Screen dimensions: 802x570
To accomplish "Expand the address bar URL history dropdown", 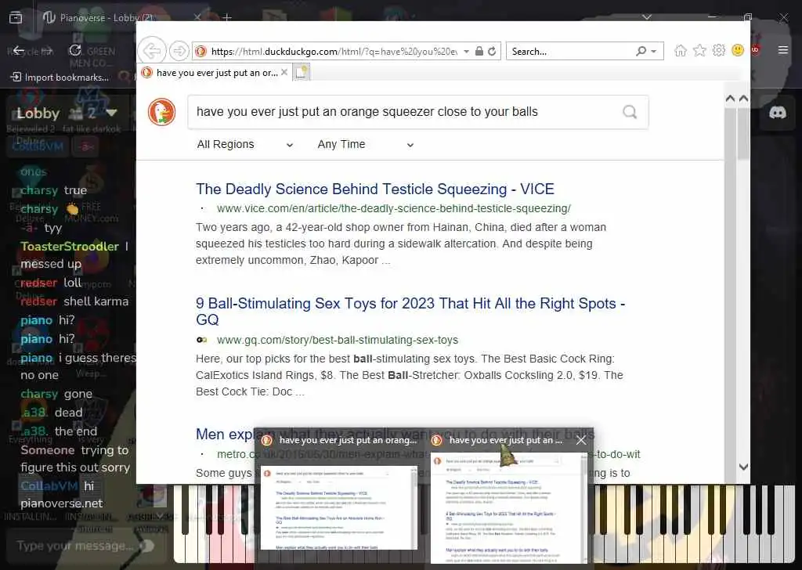I will (467, 51).
